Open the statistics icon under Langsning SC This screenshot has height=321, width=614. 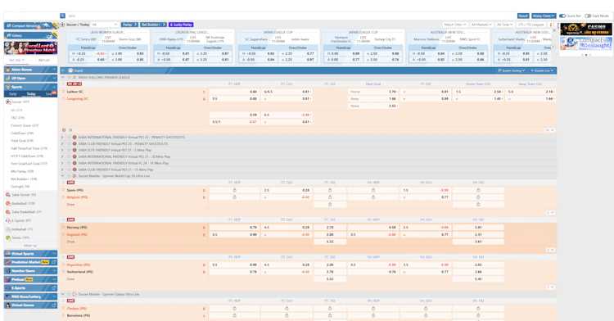70,130
